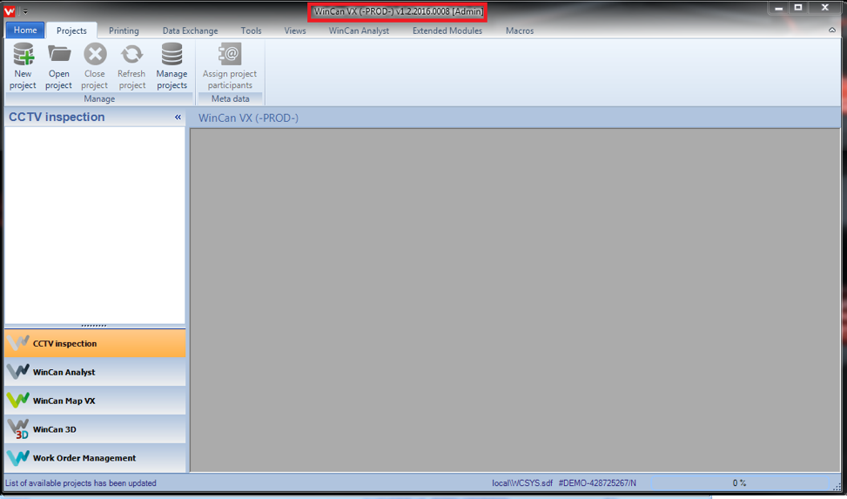Click the WinCan logo in title bar
This screenshot has width=847, height=499.
coord(10,10)
